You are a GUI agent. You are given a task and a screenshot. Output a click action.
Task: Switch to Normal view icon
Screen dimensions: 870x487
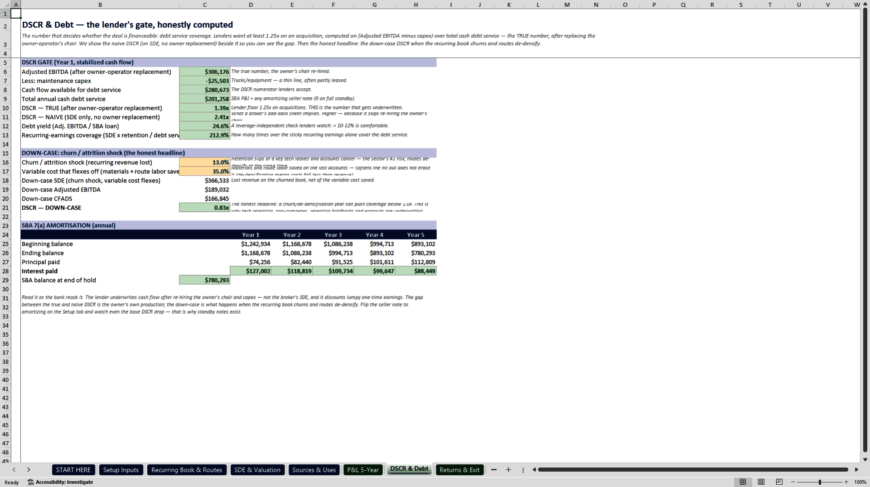743,482
